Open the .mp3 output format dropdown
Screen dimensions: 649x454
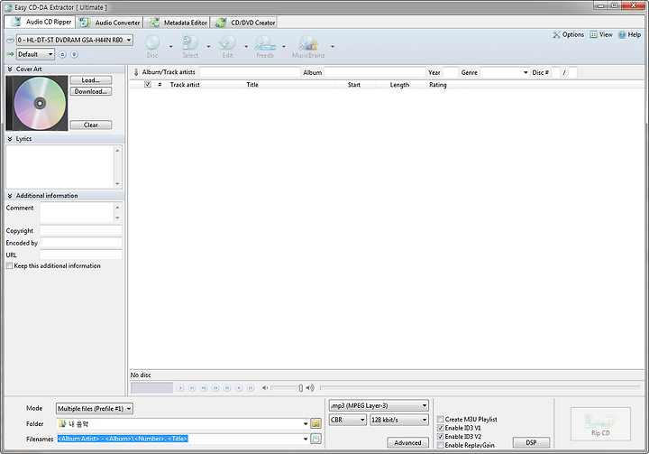click(379, 405)
